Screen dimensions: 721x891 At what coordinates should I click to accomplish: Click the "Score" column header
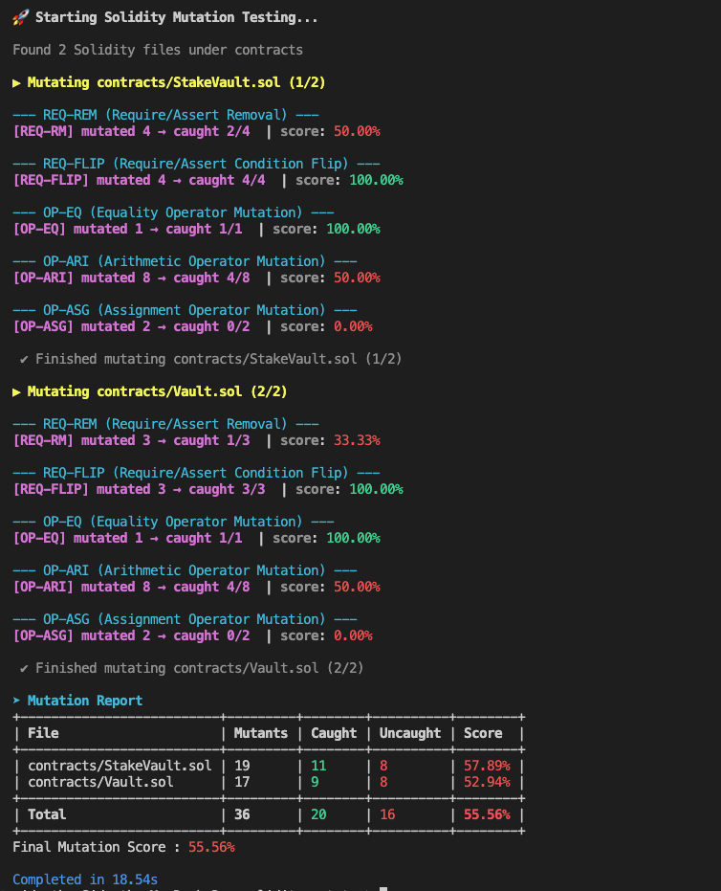(x=483, y=734)
